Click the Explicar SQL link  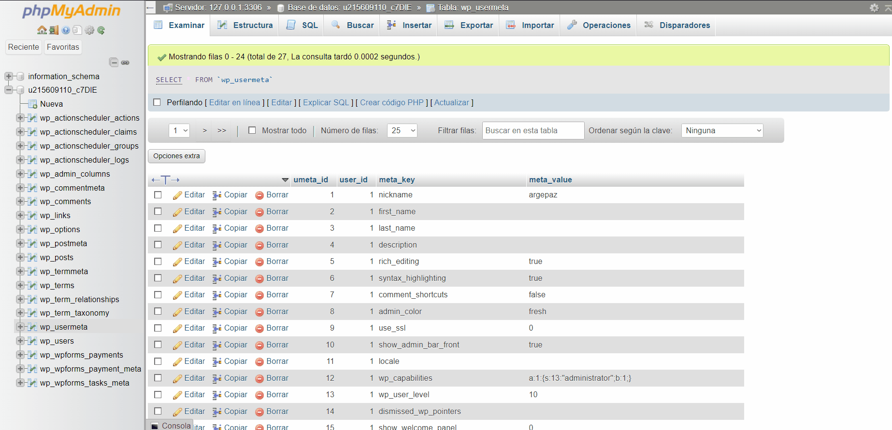click(326, 102)
